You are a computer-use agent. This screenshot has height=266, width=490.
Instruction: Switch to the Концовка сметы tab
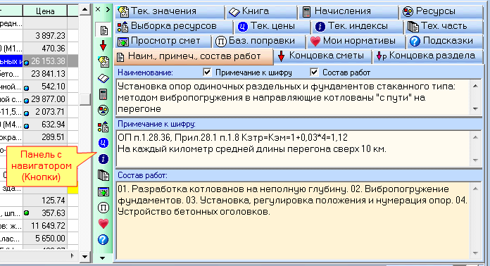[x=322, y=56]
